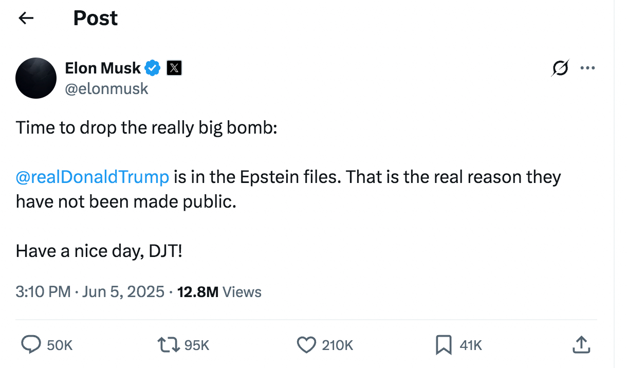Click the back arrow icon
The image size is (627, 368).
click(x=26, y=19)
